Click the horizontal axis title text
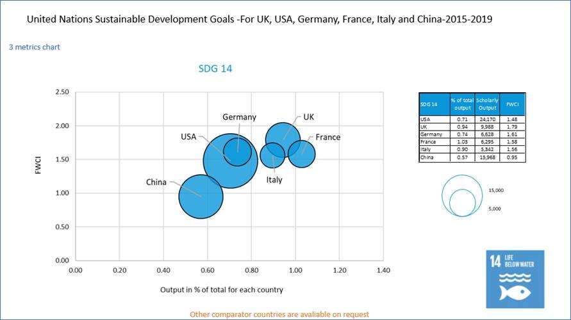The width and height of the screenshot is (571, 320). [221, 289]
